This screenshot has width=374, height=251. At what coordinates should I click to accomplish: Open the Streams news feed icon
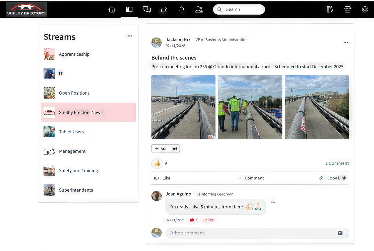(129, 10)
